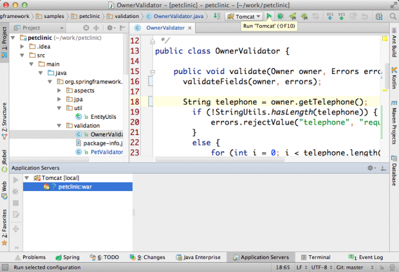
Task: Run the Tomcat configuration with green arrow
Action: pos(269,17)
